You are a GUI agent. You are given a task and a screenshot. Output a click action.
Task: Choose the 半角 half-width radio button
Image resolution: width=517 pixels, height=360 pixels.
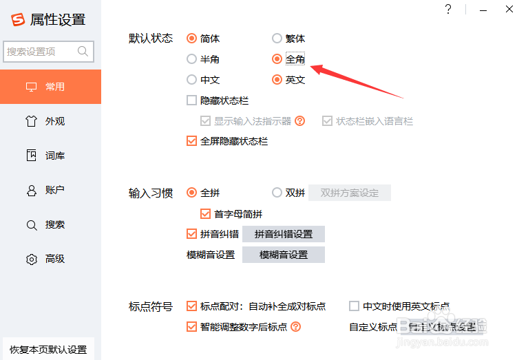pyautogui.click(x=191, y=59)
